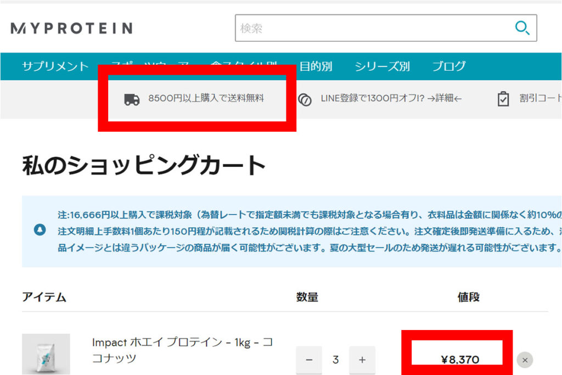Screen dimensions: 562x375
Task: Click the 割引コード link text
Action: (x=541, y=98)
